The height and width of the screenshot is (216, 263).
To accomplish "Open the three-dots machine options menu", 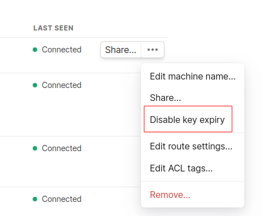I will point(153,50).
